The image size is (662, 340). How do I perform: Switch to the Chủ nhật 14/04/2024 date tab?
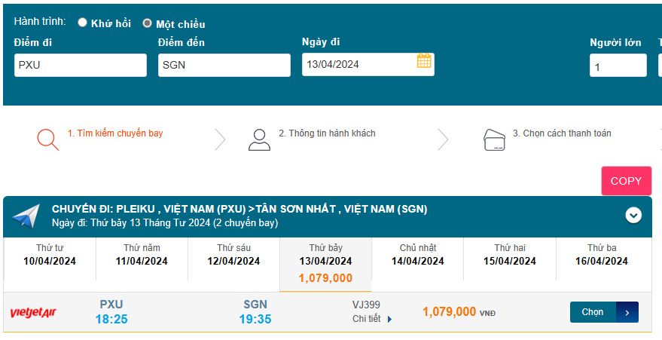click(x=417, y=255)
